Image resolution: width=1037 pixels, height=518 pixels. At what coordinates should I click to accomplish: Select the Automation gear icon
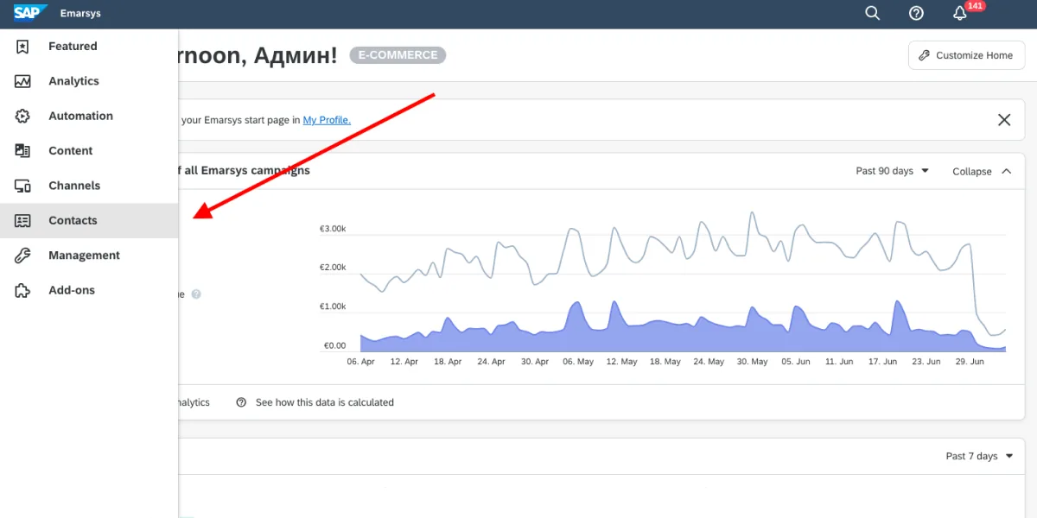(x=22, y=116)
